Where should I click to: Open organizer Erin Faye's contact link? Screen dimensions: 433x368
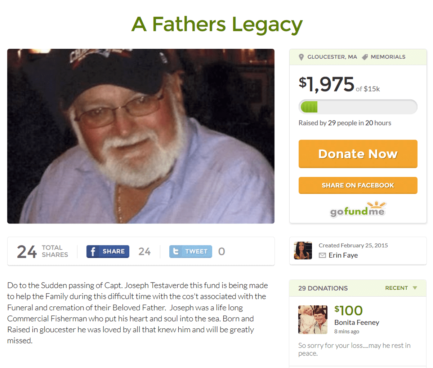point(343,255)
